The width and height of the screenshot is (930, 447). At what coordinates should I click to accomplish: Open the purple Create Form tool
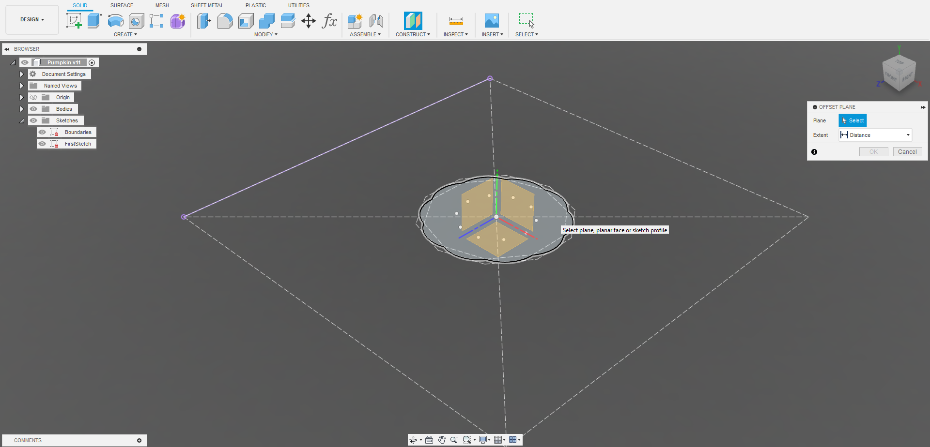(178, 21)
